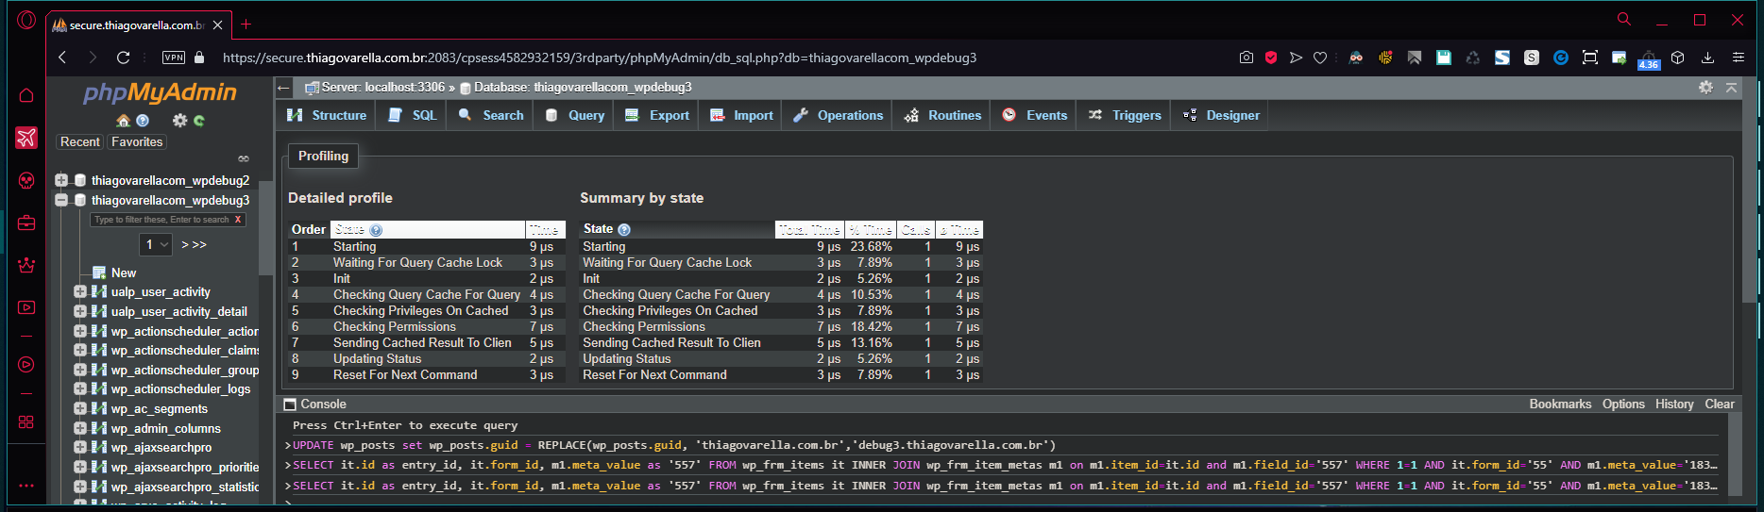Viewport: 1764px width, 512px height.
Task: Click the page settings gear in top bar
Action: [1705, 87]
